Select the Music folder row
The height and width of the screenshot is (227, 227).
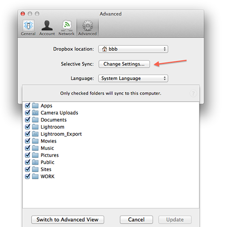(111, 148)
